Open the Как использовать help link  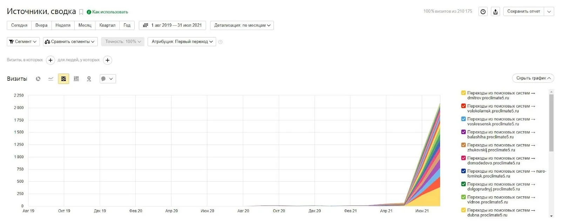pyautogui.click(x=110, y=12)
